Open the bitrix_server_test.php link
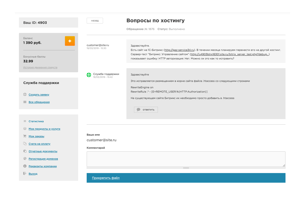Image resolution: width=304 pixels, height=198 pixels. [x=230, y=54]
